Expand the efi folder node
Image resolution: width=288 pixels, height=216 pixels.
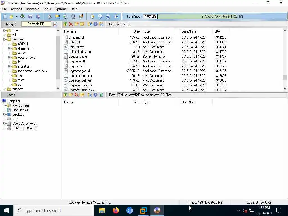pos(4,35)
